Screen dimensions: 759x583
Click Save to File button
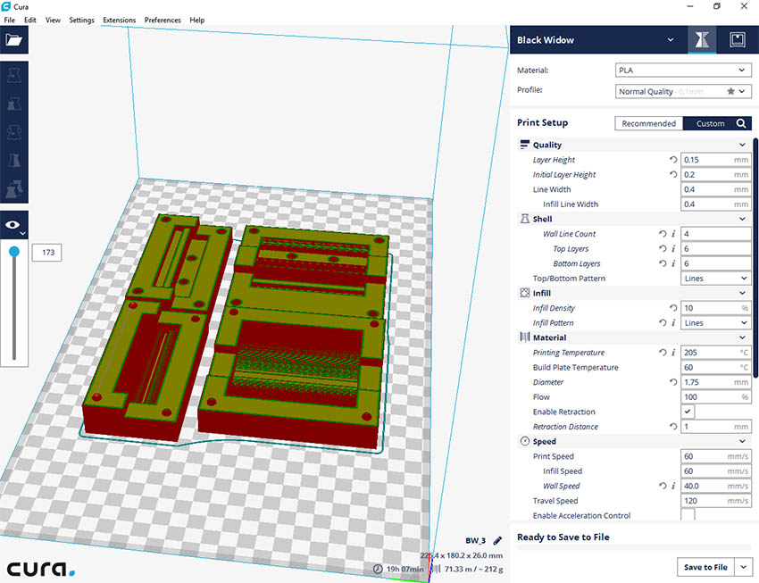coord(705,567)
